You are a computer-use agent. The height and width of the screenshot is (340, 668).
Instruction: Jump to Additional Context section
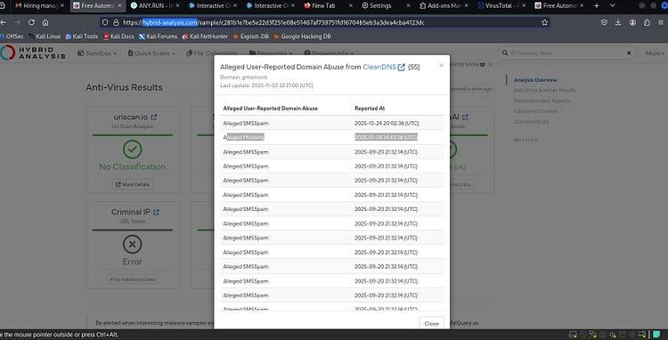(x=535, y=111)
